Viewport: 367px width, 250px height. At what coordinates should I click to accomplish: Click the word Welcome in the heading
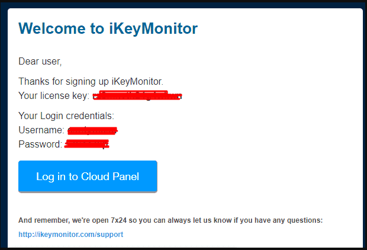point(52,28)
